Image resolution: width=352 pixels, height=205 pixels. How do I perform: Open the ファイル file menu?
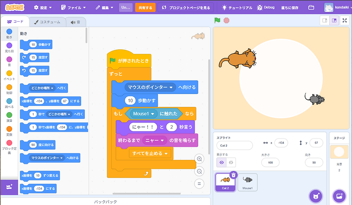73,8
